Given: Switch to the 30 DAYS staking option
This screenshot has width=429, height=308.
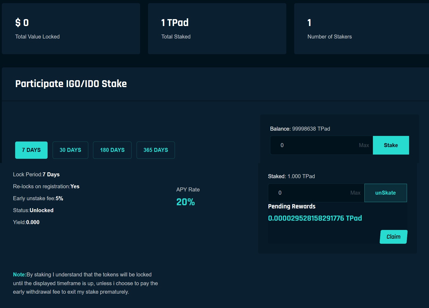Looking at the screenshot, I should tap(70, 150).
